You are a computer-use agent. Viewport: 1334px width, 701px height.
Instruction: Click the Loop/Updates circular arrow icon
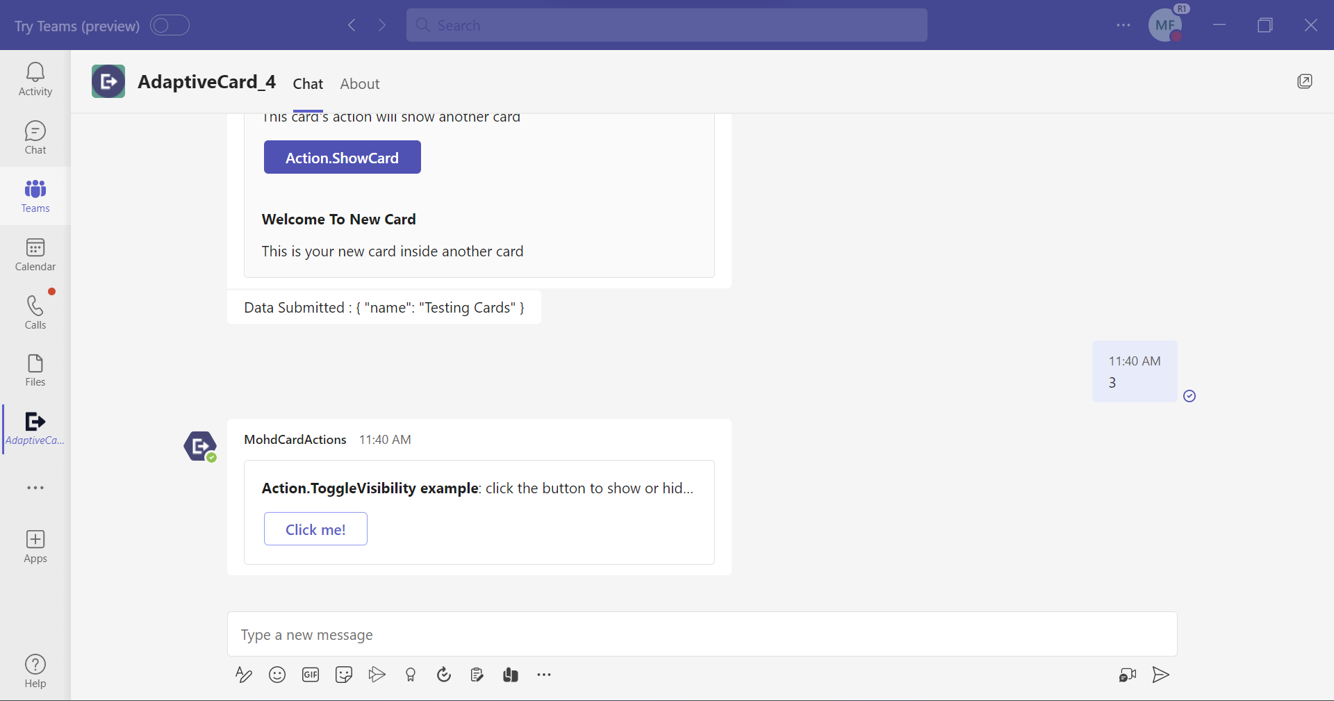pos(444,675)
